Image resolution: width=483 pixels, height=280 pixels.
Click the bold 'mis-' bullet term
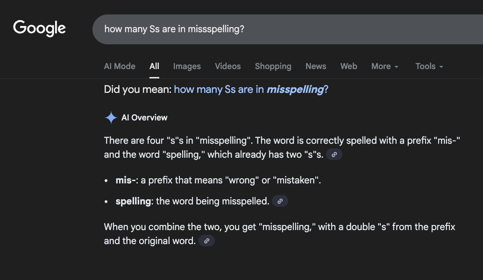coord(125,180)
